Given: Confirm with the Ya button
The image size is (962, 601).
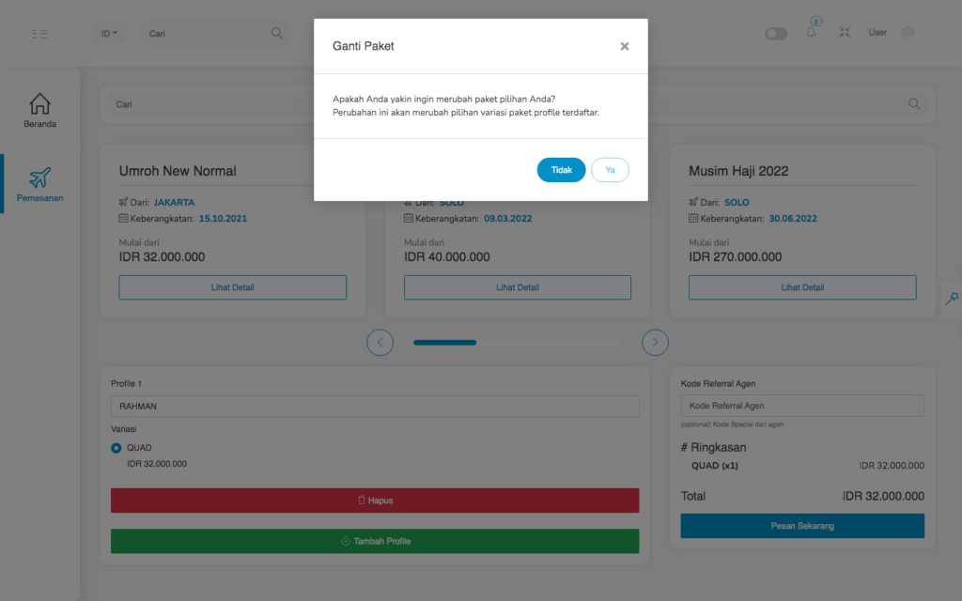Looking at the screenshot, I should [x=610, y=170].
